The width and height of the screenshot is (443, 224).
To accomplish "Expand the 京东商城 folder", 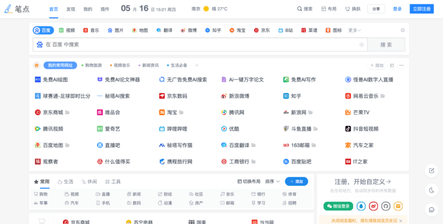I will tap(67, 113).
